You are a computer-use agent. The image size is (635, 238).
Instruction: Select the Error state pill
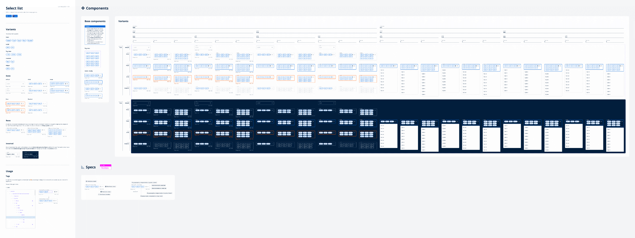pos(24,41)
